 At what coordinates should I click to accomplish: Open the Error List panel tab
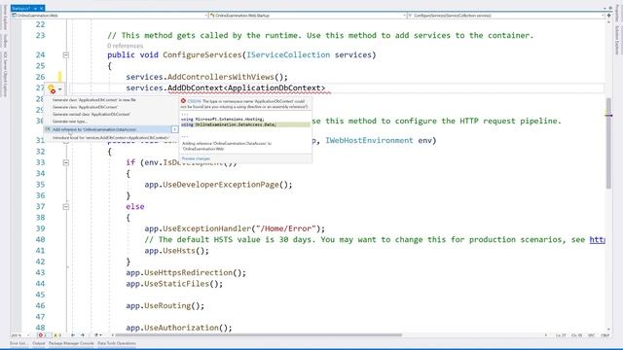[18, 343]
